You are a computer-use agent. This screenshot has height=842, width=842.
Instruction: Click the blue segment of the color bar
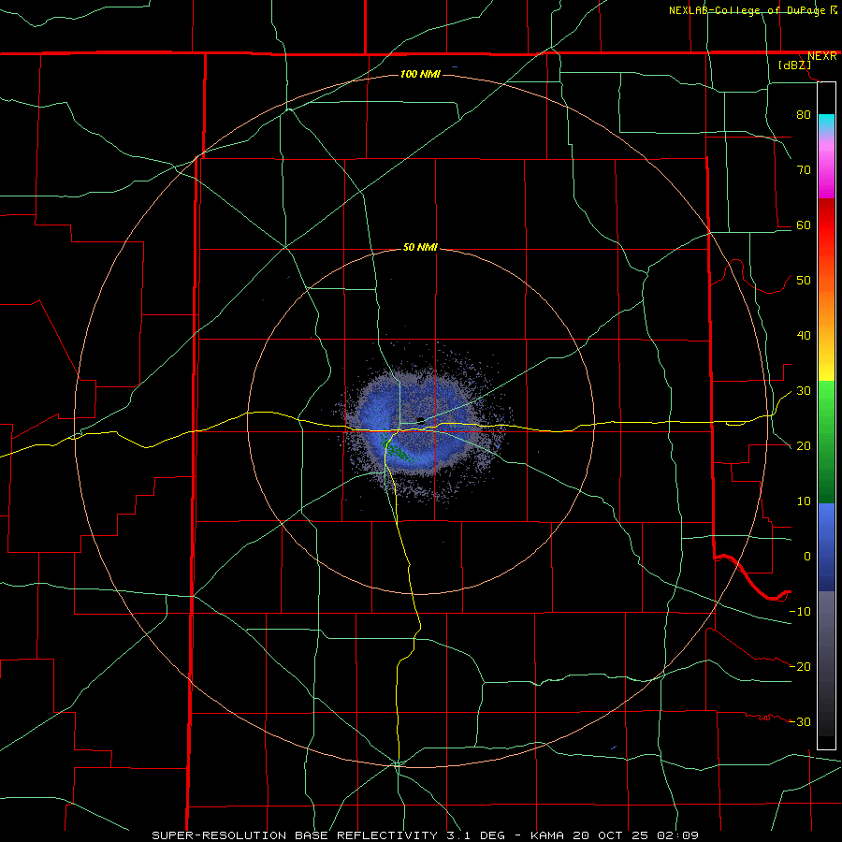[826, 546]
